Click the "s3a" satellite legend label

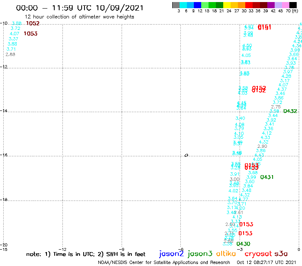pyautogui.click(x=281, y=254)
